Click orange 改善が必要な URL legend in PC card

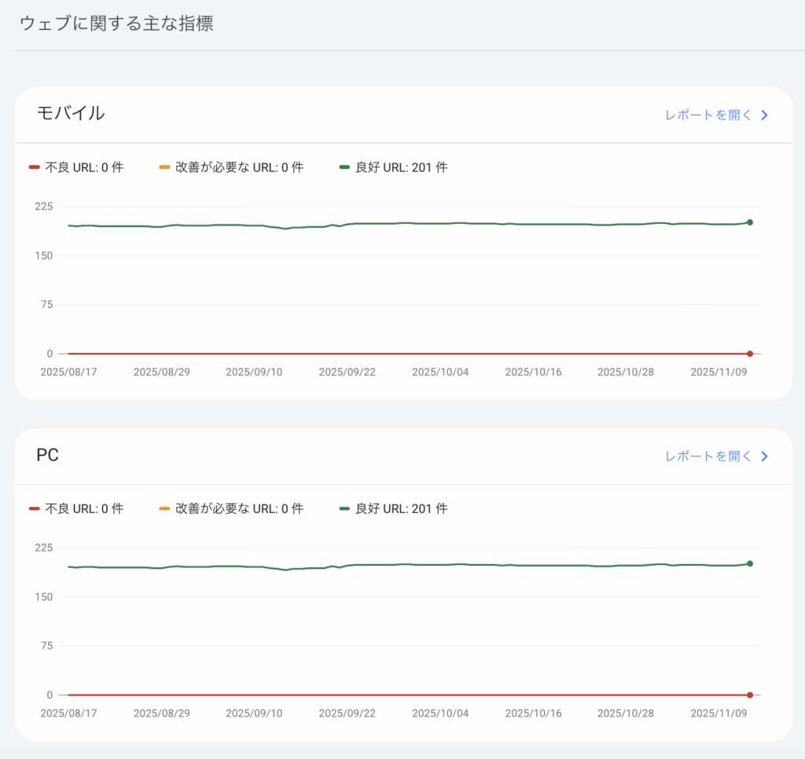pyautogui.click(x=230, y=508)
